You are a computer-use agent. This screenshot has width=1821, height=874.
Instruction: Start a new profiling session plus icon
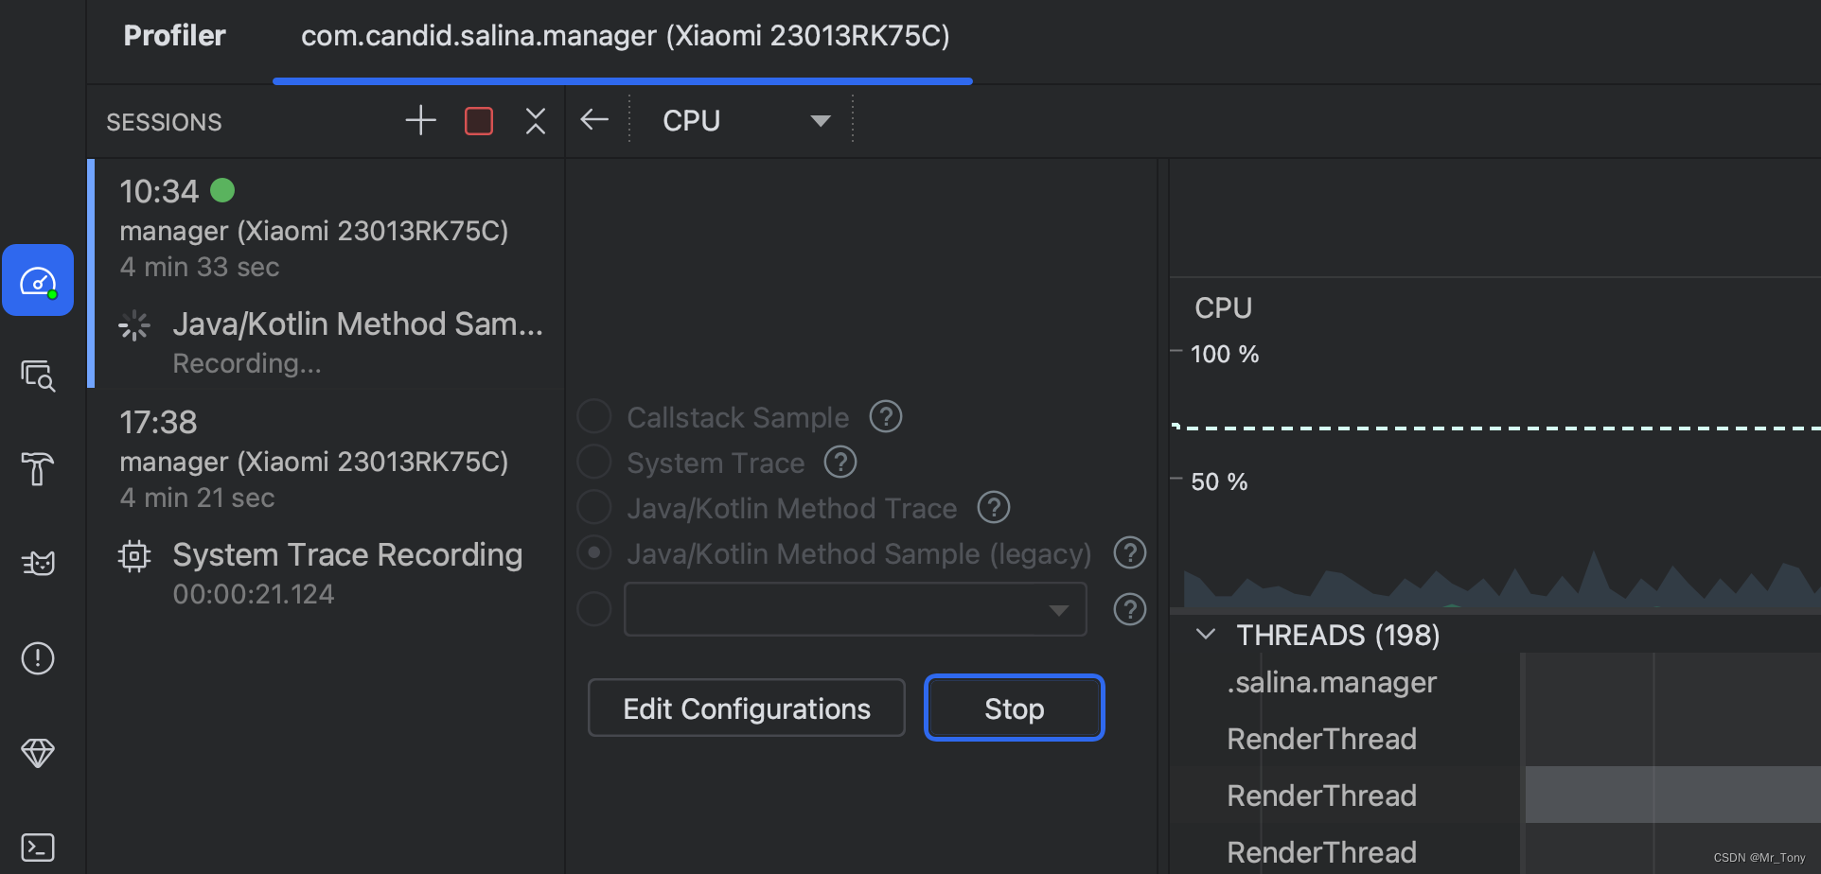click(420, 120)
